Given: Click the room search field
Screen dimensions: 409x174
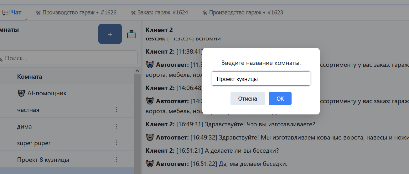Looking at the screenshot, I should coord(68,58).
